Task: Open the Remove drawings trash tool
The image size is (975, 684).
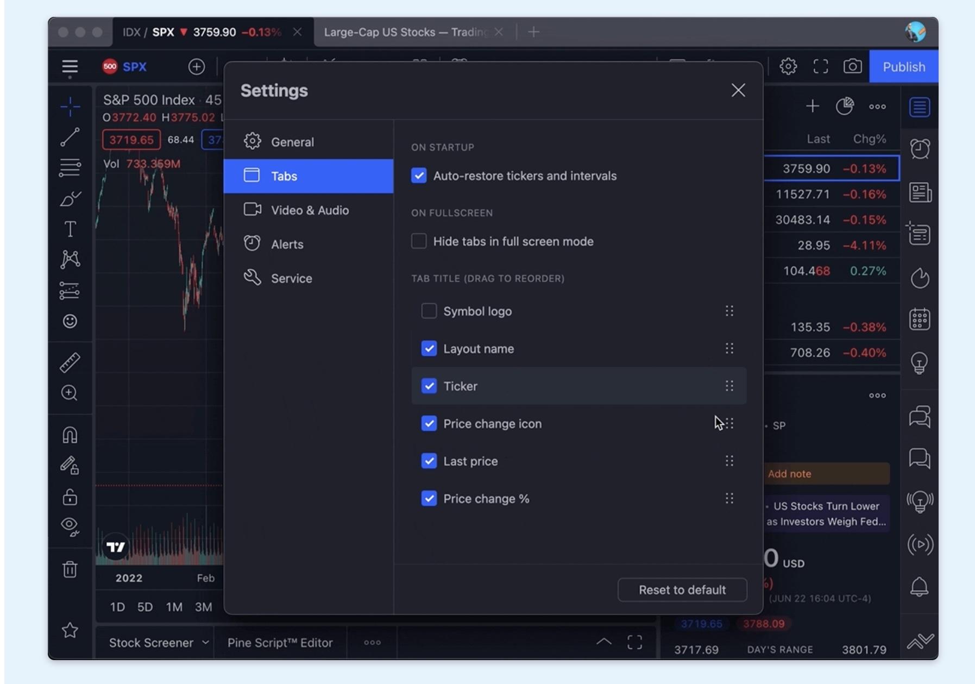Action: click(71, 569)
